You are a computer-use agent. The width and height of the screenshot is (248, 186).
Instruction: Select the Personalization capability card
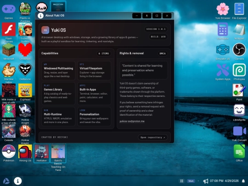tap(94, 116)
